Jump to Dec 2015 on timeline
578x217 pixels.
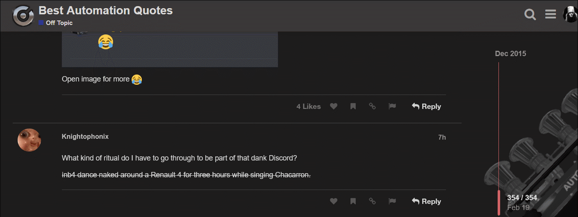click(x=510, y=54)
